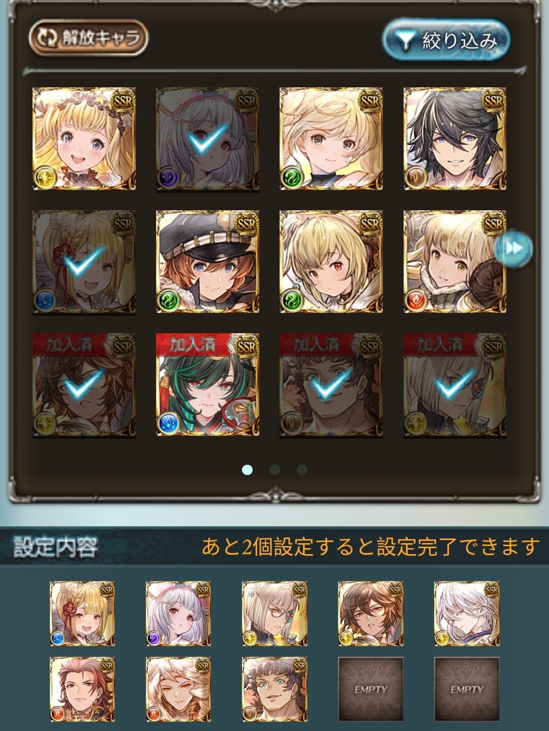Uncheck the silver-haired dark element character

click(207, 139)
